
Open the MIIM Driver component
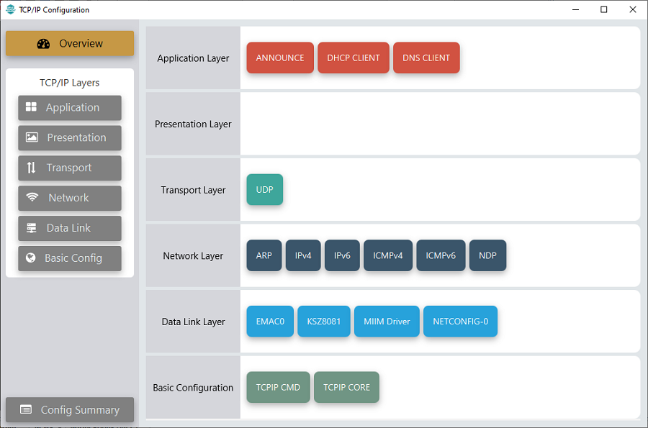coord(387,322)
